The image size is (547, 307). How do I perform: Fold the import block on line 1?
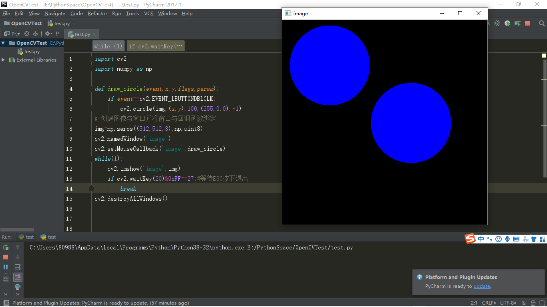point(91,59)
